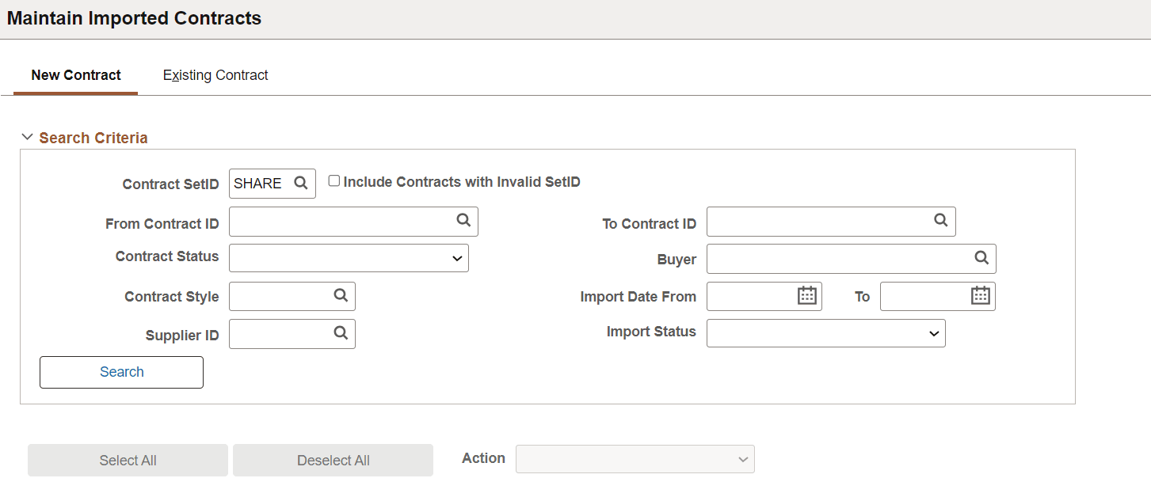Open the Contract Style lookup
1151x497 pixels.
pyautogui.click(x=341, y=296)
